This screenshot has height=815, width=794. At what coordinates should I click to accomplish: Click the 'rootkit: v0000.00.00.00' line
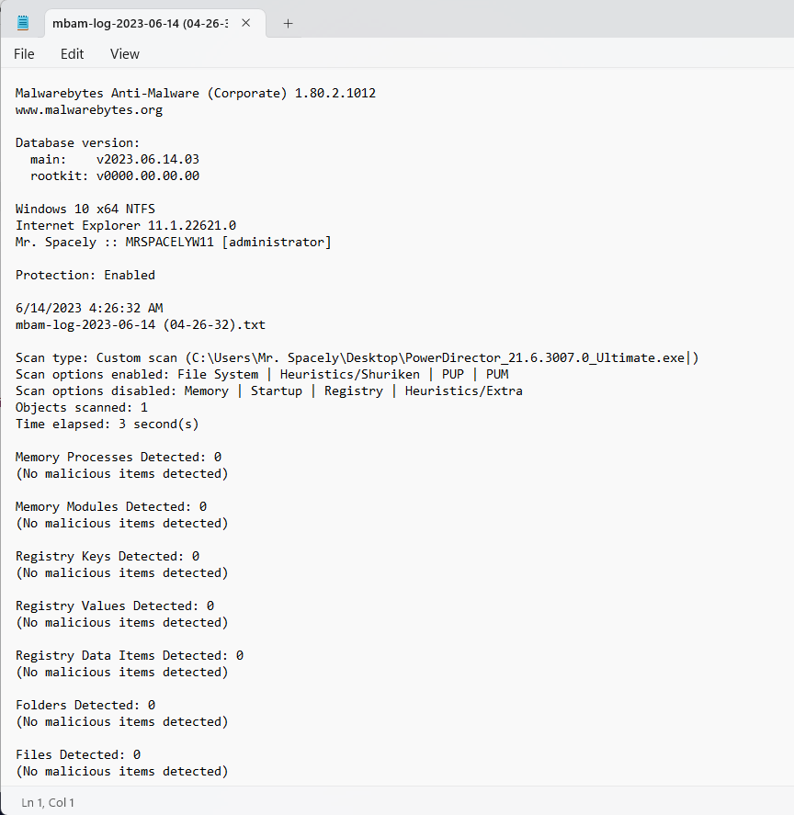point(114,175)
